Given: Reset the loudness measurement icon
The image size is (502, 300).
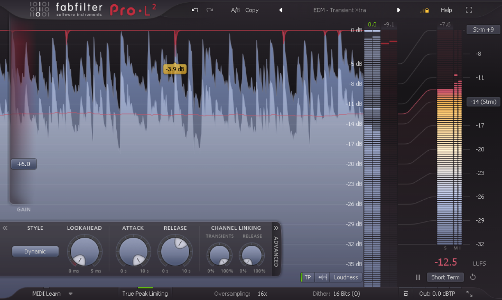Looking at the screenshot, I should coord(473,277).
